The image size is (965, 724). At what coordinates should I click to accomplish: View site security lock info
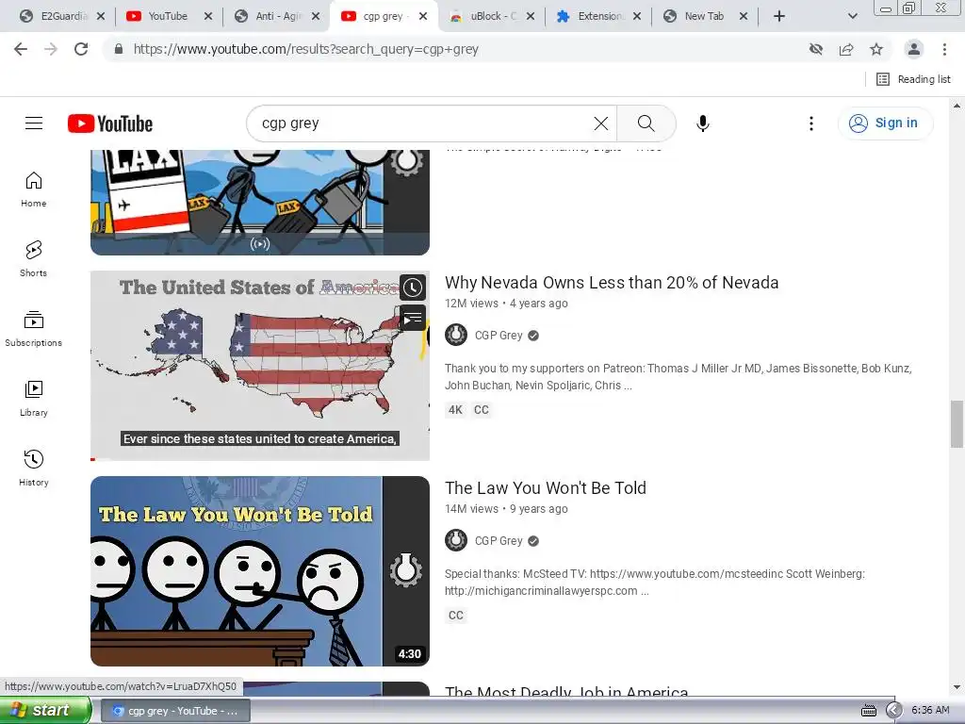click(119, 49)
